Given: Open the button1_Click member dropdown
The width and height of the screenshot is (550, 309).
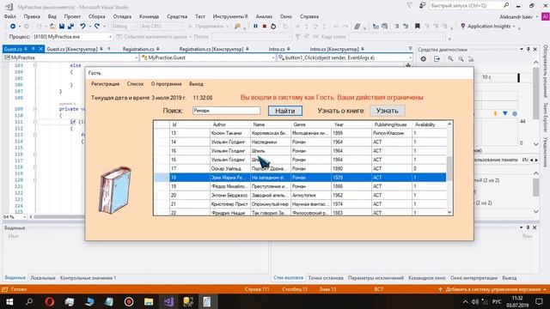Looking at the screenshot, I should (345, 58).
